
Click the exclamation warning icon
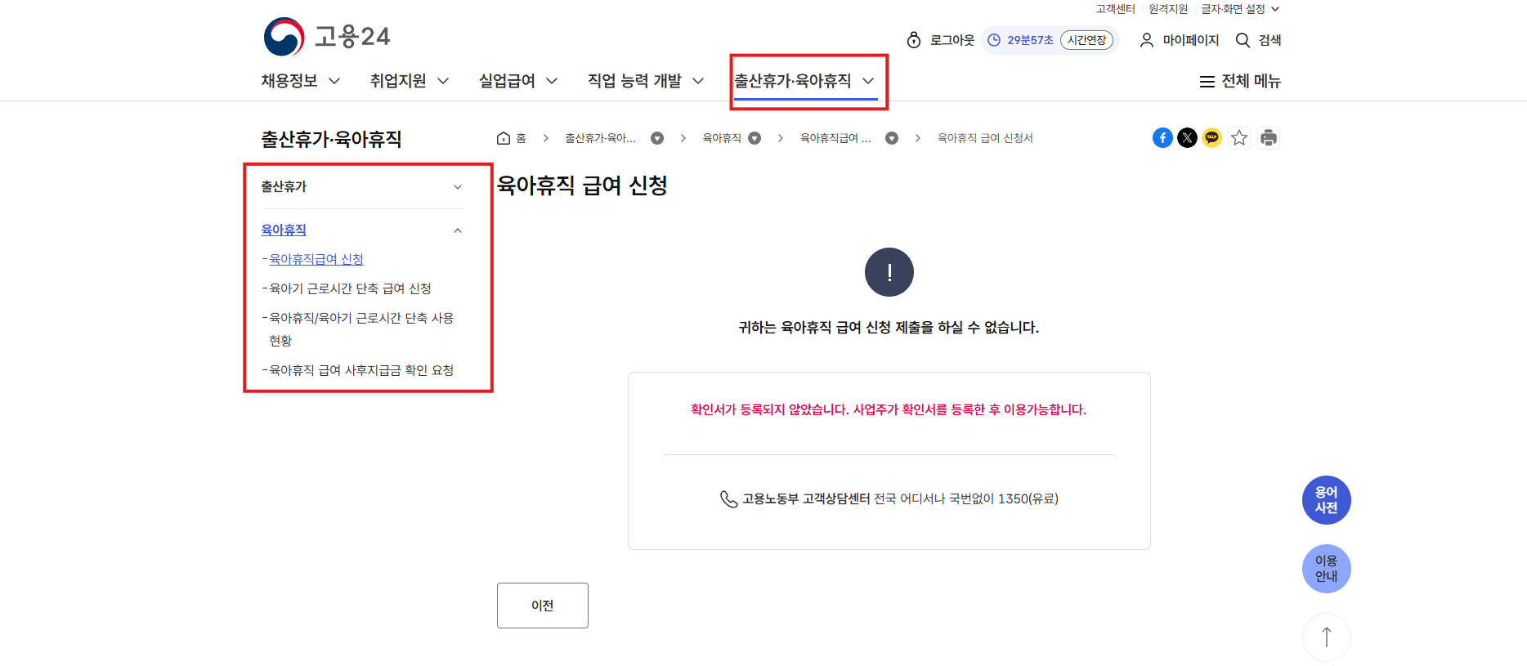[889, 272]
